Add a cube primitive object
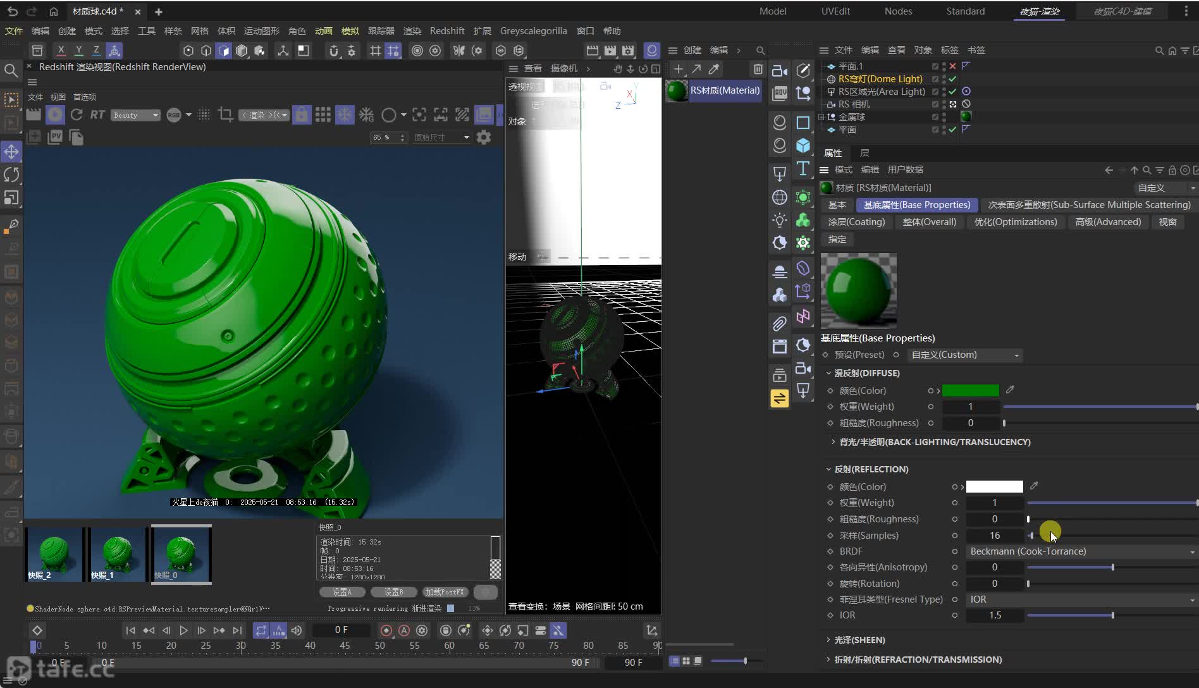 pyautogui.click(x=803, y=145)
